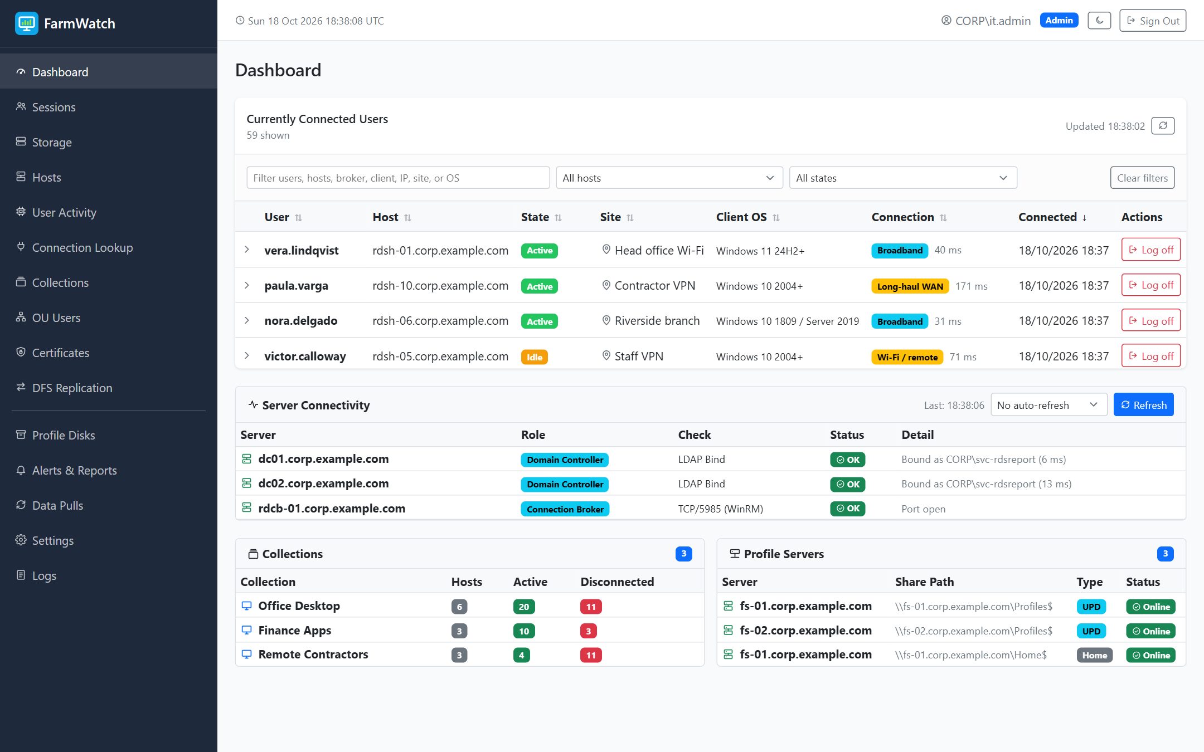Screen dimensions: 1204x752
Task: Click the Server Connectivity pulse icon
Action: point(253,404)
